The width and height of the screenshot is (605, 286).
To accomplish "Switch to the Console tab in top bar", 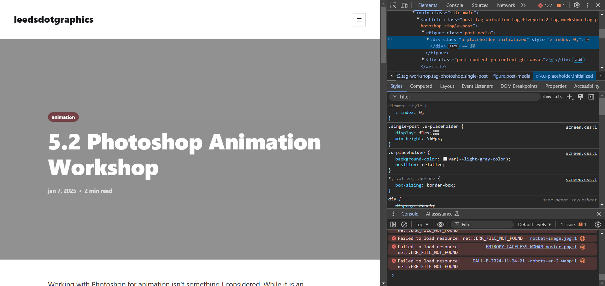I will click(455, 5).
